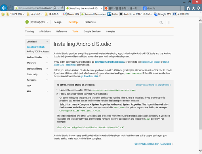The height and width of the screenshot is (154, 202).
Task: Follow the Eclipse ADT install link
Action: click(x=151, y=62)
